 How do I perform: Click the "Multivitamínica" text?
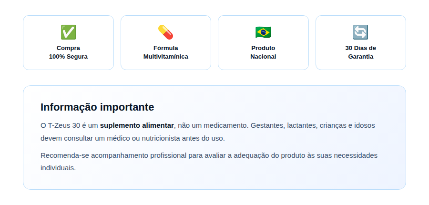tap(166, 57)
